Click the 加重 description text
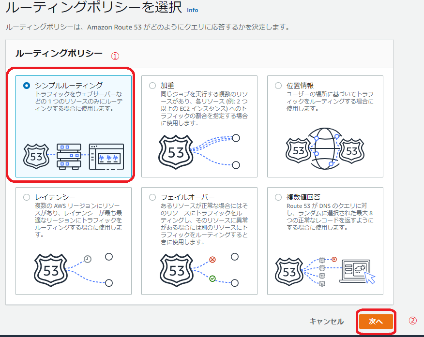The height and width of the screenshot is (337, 424). coord(204,109)
